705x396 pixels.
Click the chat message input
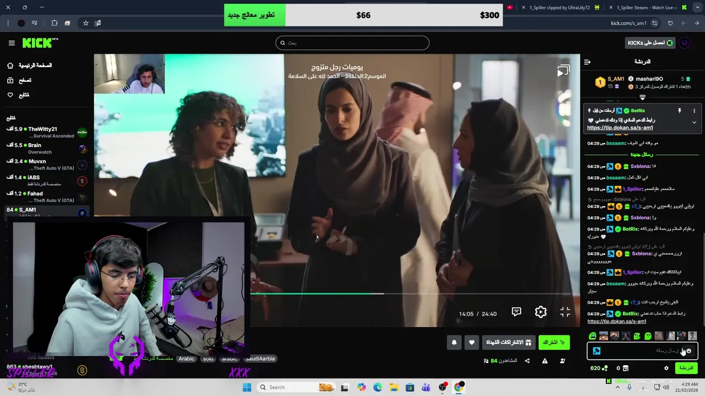pos(642,350)
